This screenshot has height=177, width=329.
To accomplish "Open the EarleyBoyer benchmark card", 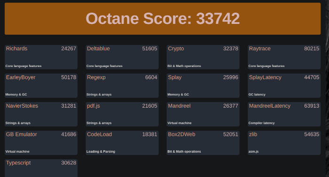I will [41, 86].
